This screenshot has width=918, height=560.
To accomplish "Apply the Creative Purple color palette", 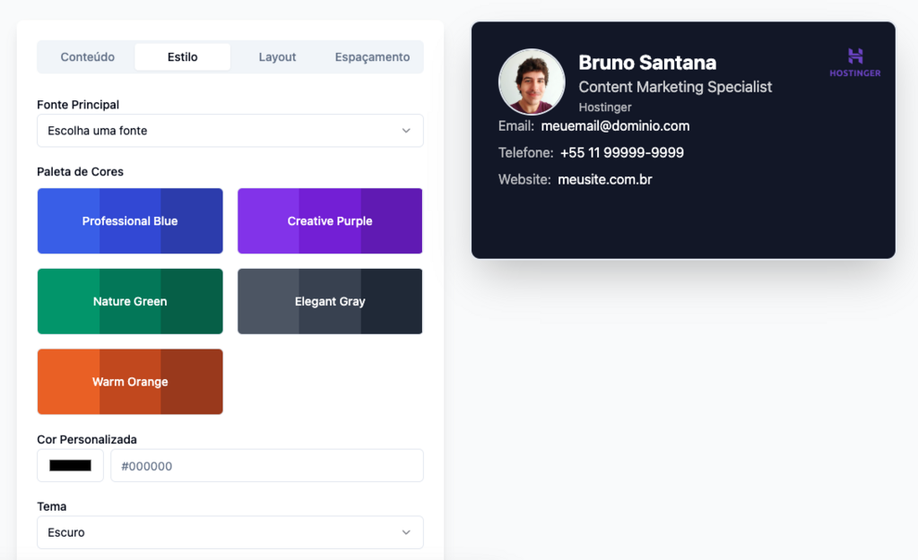I will [330, 220].
